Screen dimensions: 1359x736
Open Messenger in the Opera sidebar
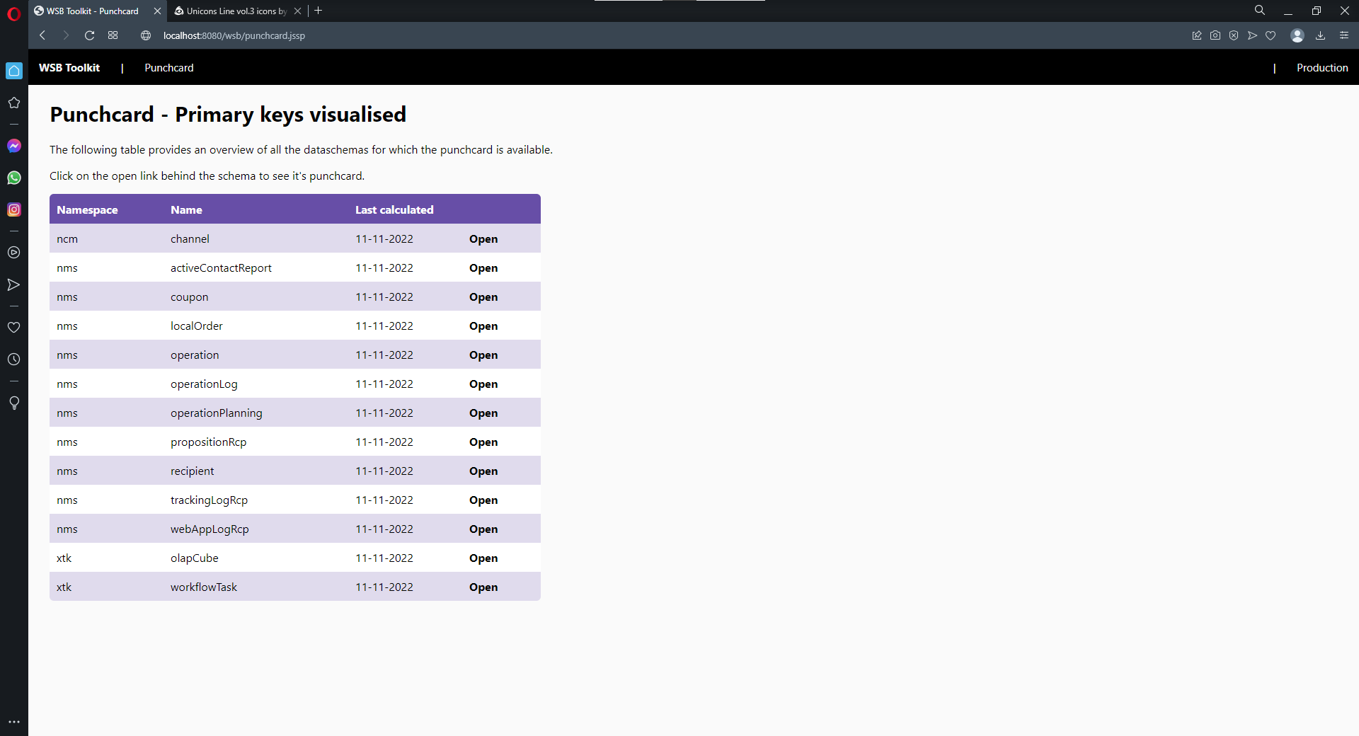pos(14,146)
